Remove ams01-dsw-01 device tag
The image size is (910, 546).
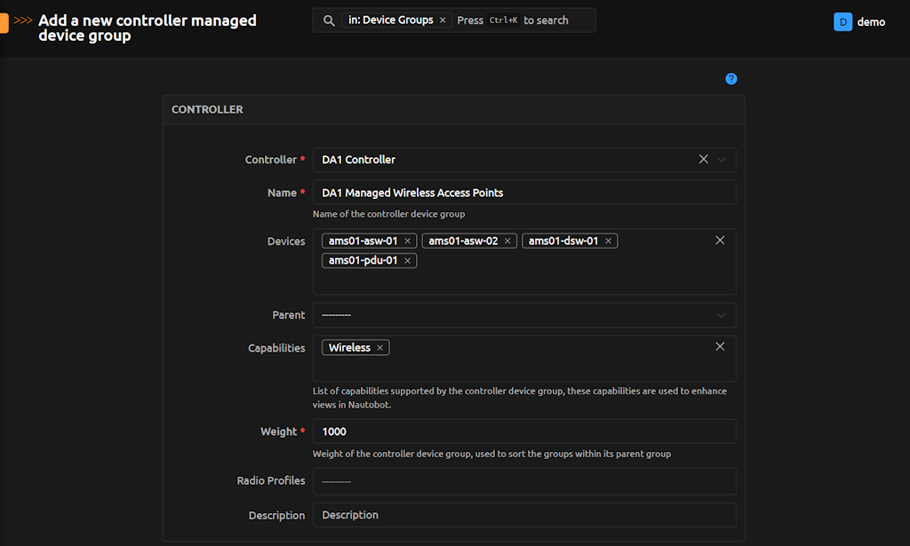[x=609, y=241]
